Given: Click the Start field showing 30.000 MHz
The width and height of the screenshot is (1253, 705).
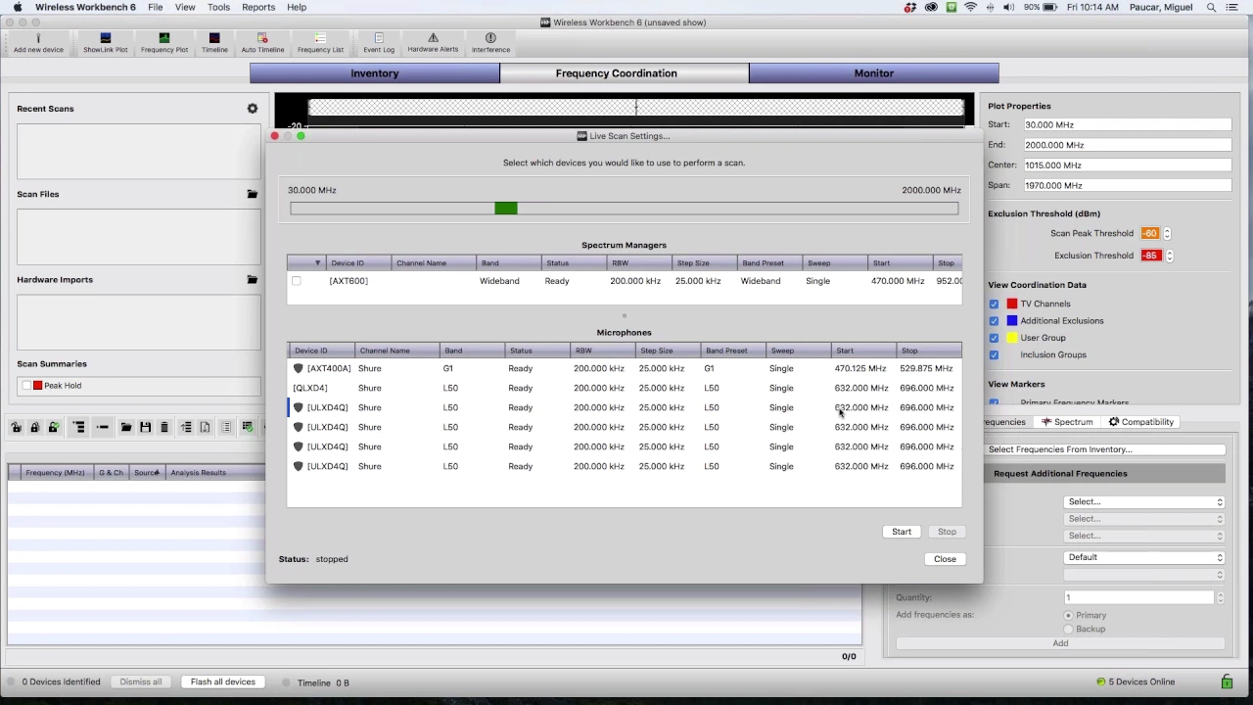Looking at the screenshot, I should click(x=1127, y=125).
